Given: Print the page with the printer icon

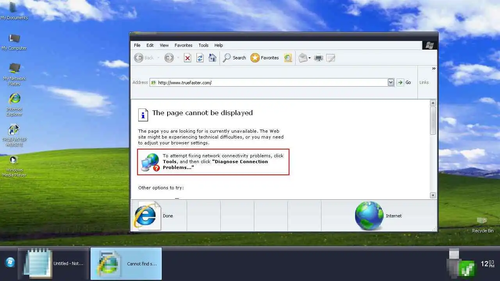Looking at the screenshot, I should click(319, 58).
